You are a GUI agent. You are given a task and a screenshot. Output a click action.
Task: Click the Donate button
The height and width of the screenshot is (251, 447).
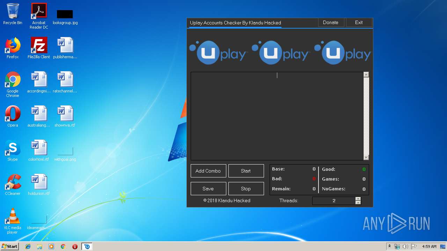331,22
